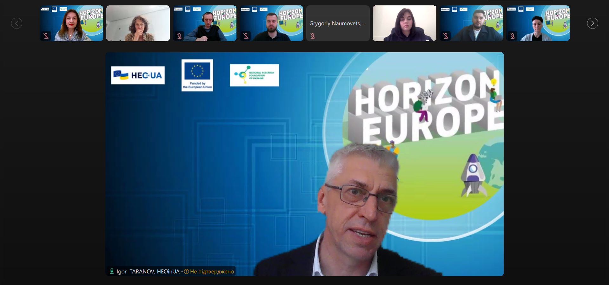Click muted mic icon on dark-jacket man tile
Image resolution: width=609 pixels, height=285 pixels.
pyautogui.click(x=446, y=36)
